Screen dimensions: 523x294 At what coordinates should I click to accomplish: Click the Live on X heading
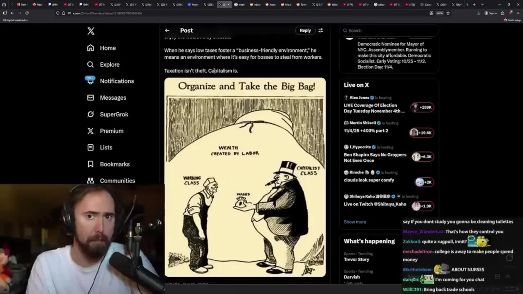356,85
